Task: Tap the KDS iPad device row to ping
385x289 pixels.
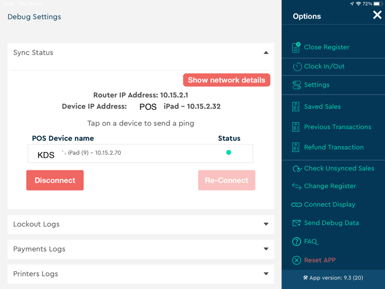Action: point(140,153)
